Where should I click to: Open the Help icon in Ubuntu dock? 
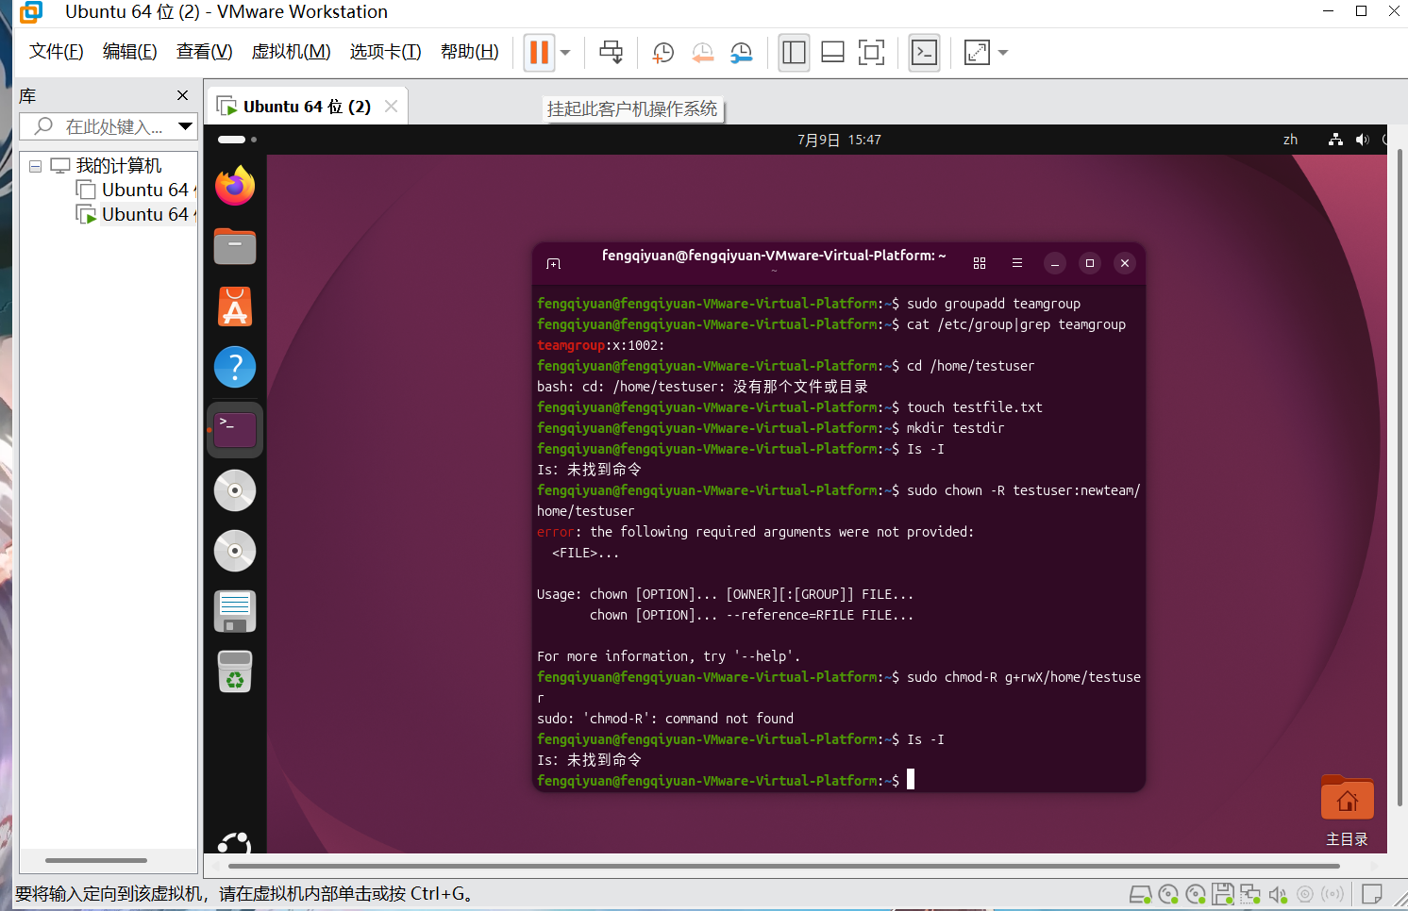coord(235,367)
